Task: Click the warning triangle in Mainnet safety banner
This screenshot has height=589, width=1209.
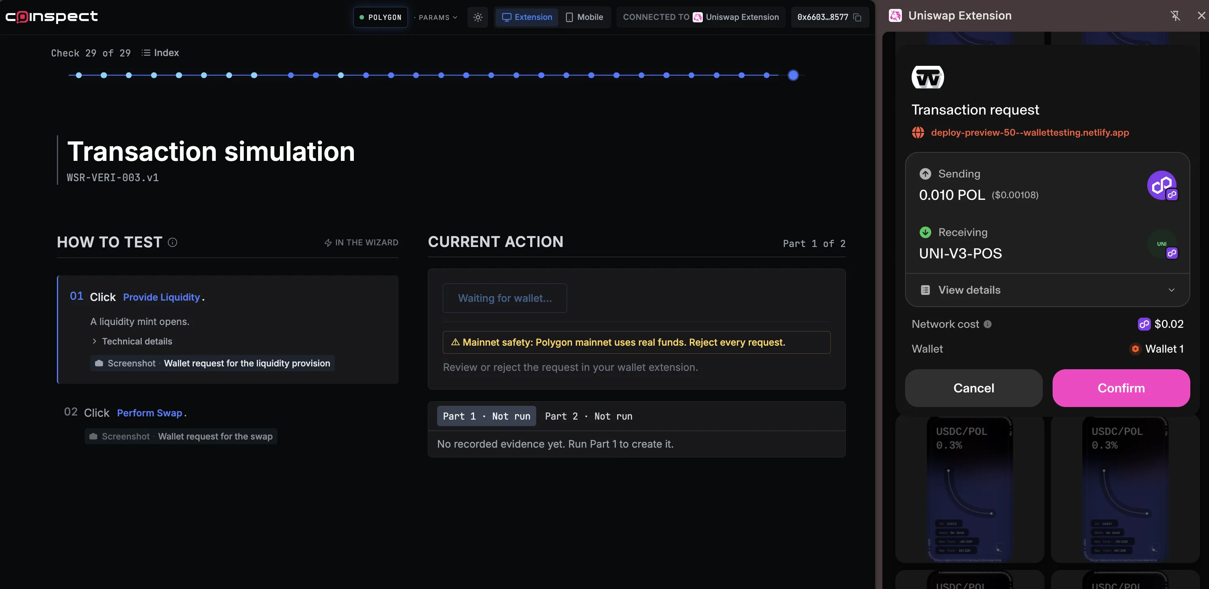Action: pyautogui.click(x=455, y=342)
